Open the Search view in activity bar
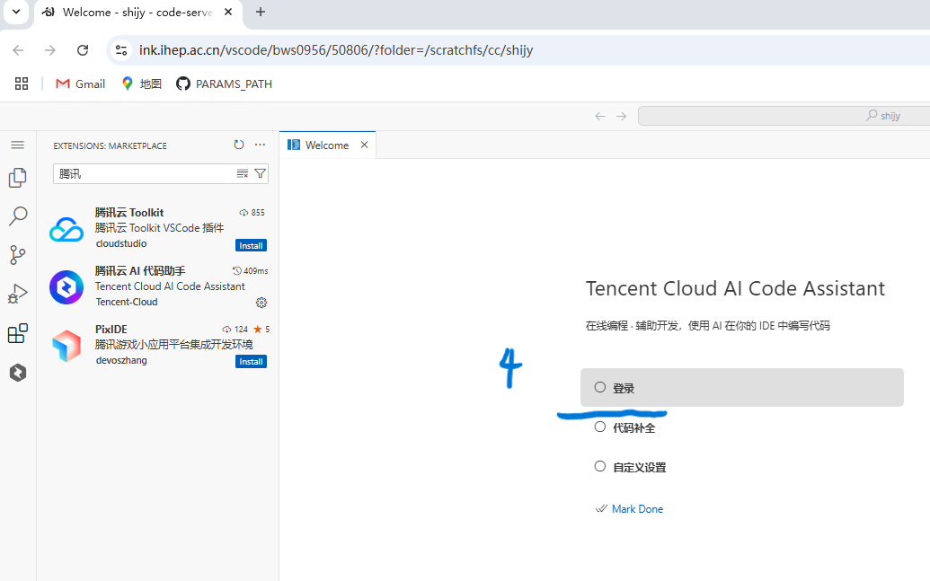The width and height of the screenshot is (930, 581). pos(17,216)
